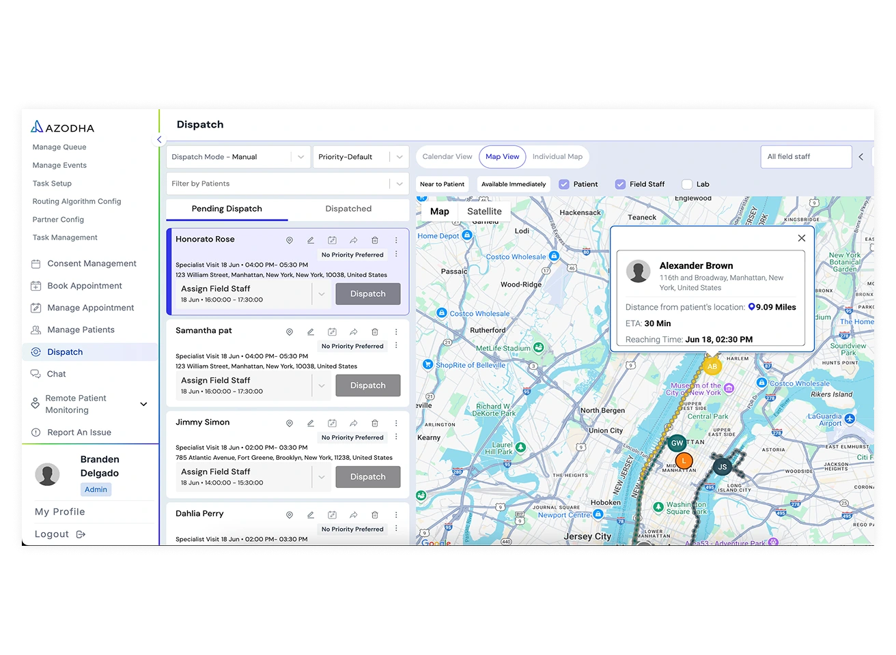
Task: Open the Chat sidebar icon
Action: click(x=36, y=374)
